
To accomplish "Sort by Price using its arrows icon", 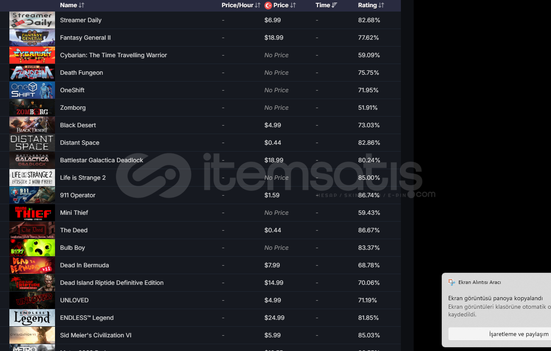I will tap(293, 5).
